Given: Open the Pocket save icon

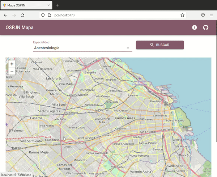Looking at the screenshot, I should pos(203,15).
